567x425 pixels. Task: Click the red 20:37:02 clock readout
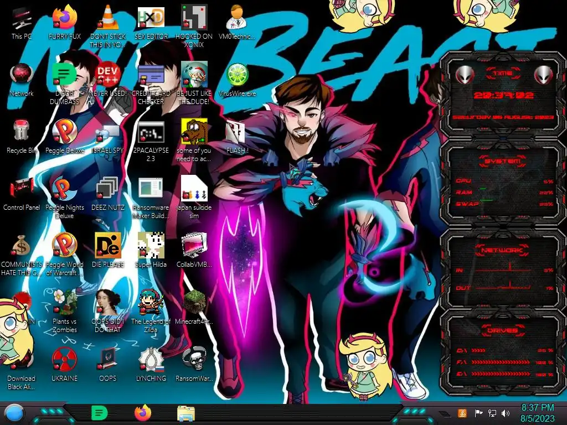pos(504,95)
